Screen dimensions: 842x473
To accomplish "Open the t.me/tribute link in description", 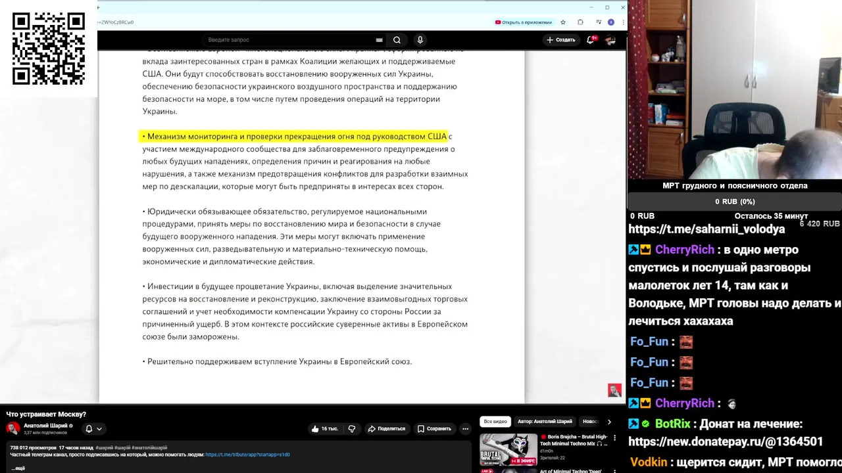I will (247, 455).
